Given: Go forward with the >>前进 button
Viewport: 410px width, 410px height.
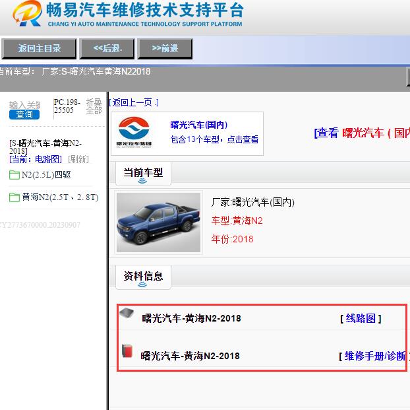Looking at the screenshot, I should pyautogui.click(x=165, y=48).
